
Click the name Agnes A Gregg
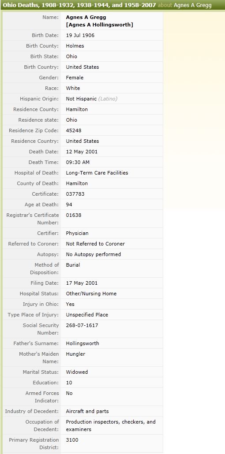click(x=86, y=17)
